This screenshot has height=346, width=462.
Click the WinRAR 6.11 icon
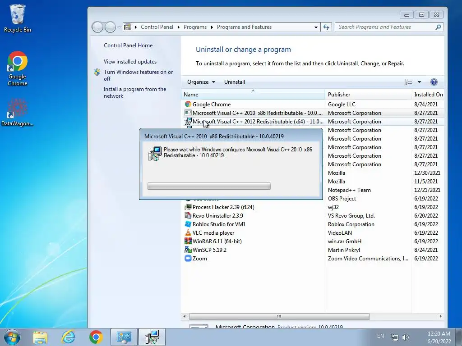click(188, 241)
